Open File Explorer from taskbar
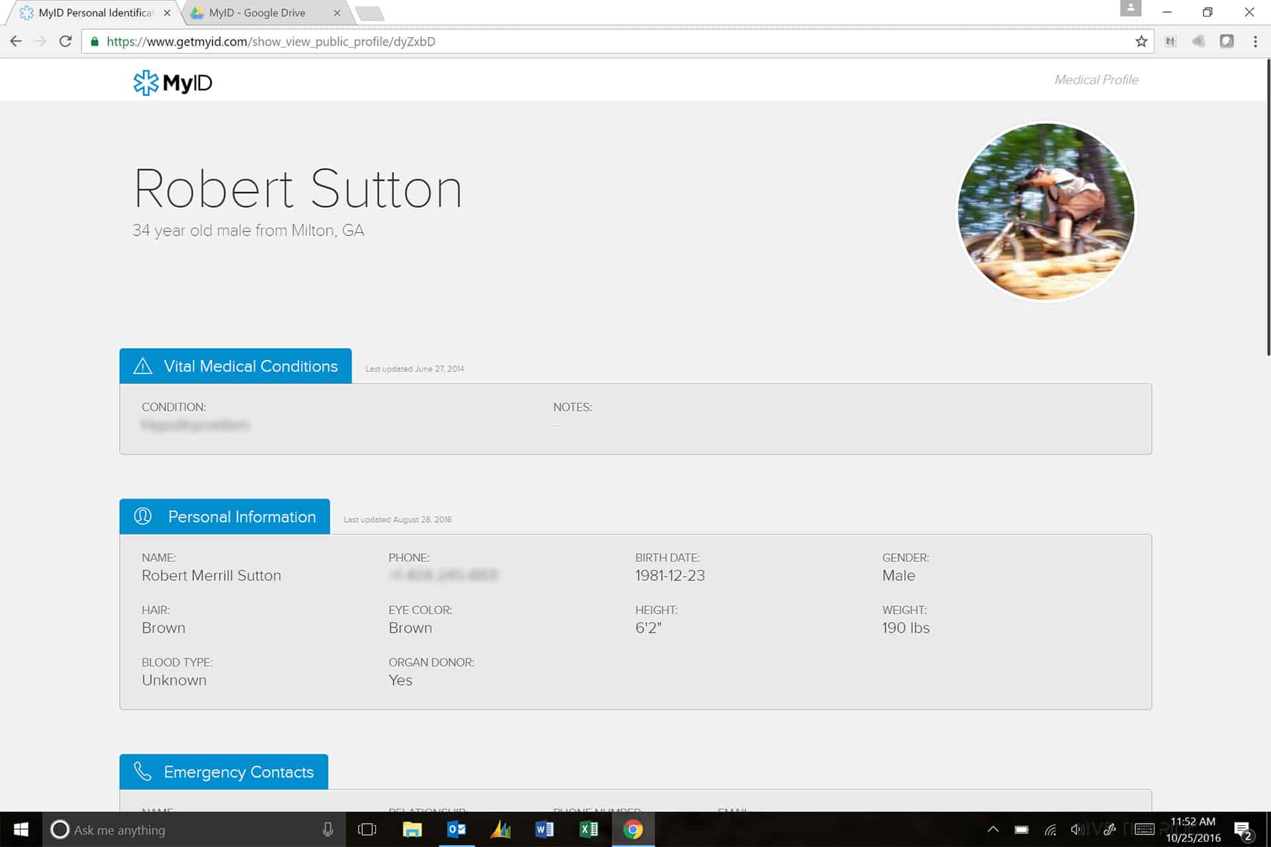The height and width of the screenshot is (847, 1271). (x=412, y=829)
